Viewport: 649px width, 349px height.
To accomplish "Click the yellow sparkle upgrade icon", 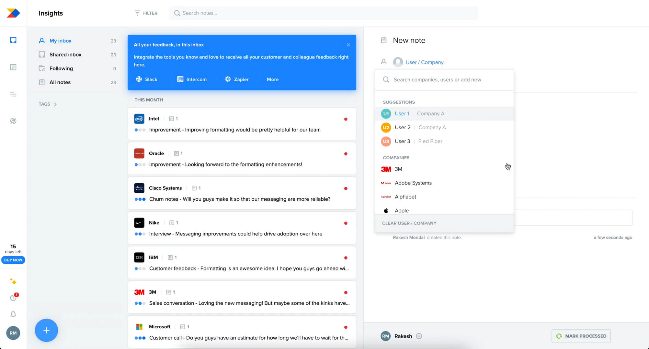I will (13, 281).
